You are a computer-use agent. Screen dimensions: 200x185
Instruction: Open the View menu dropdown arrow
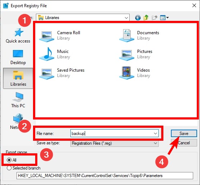tap(167, 18)
